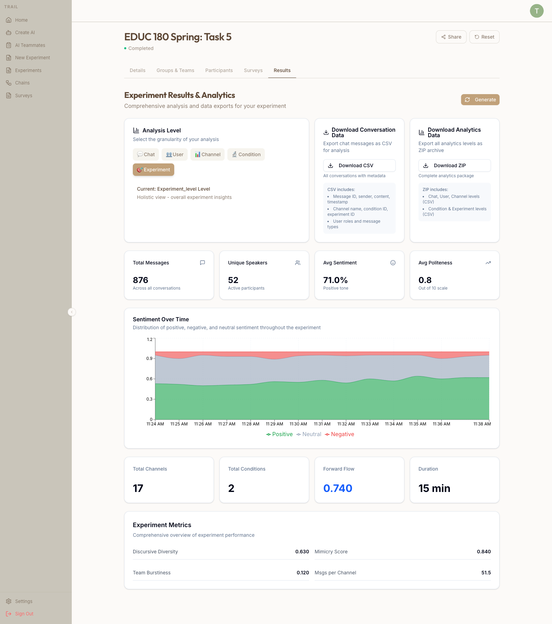Image resolution: width=552 pixels, height=624 pixels.
Task: Select User analysis level
Action: point(175,154)
